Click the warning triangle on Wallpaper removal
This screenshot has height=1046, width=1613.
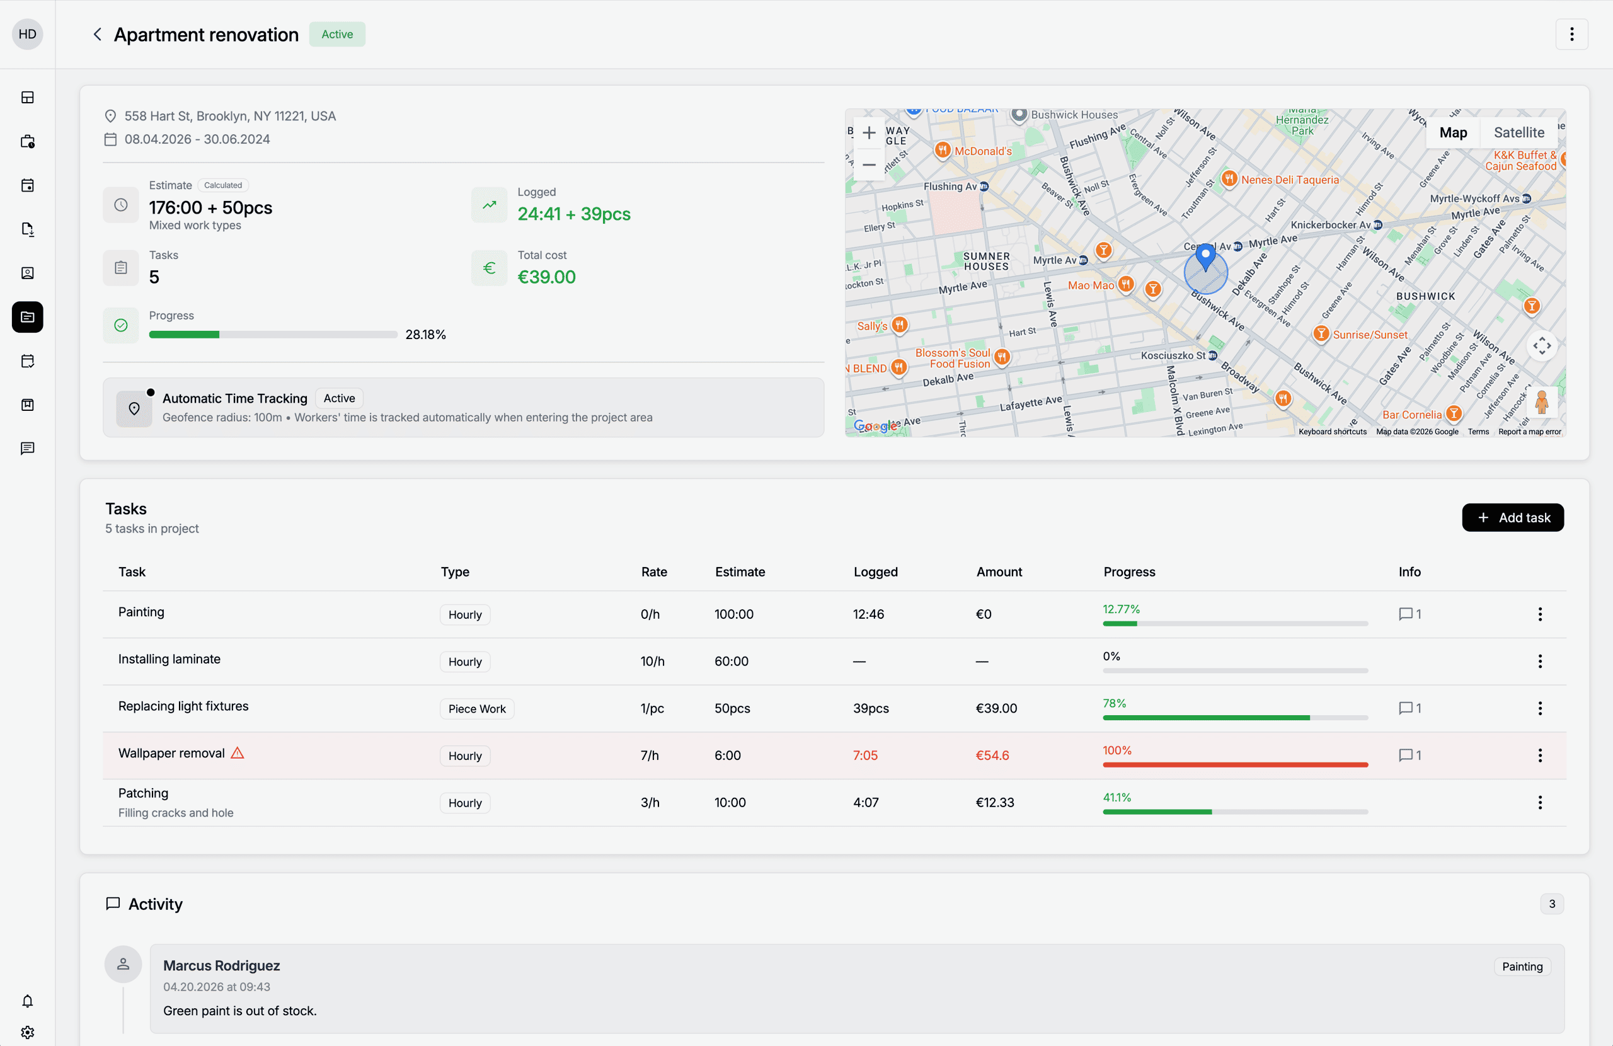coord(237,753)
